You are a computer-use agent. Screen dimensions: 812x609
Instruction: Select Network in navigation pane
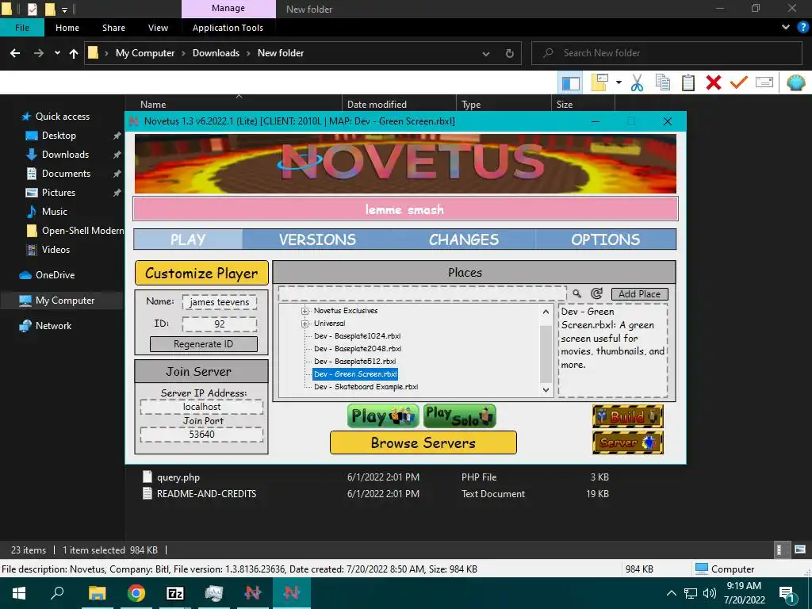click(53, 326)
